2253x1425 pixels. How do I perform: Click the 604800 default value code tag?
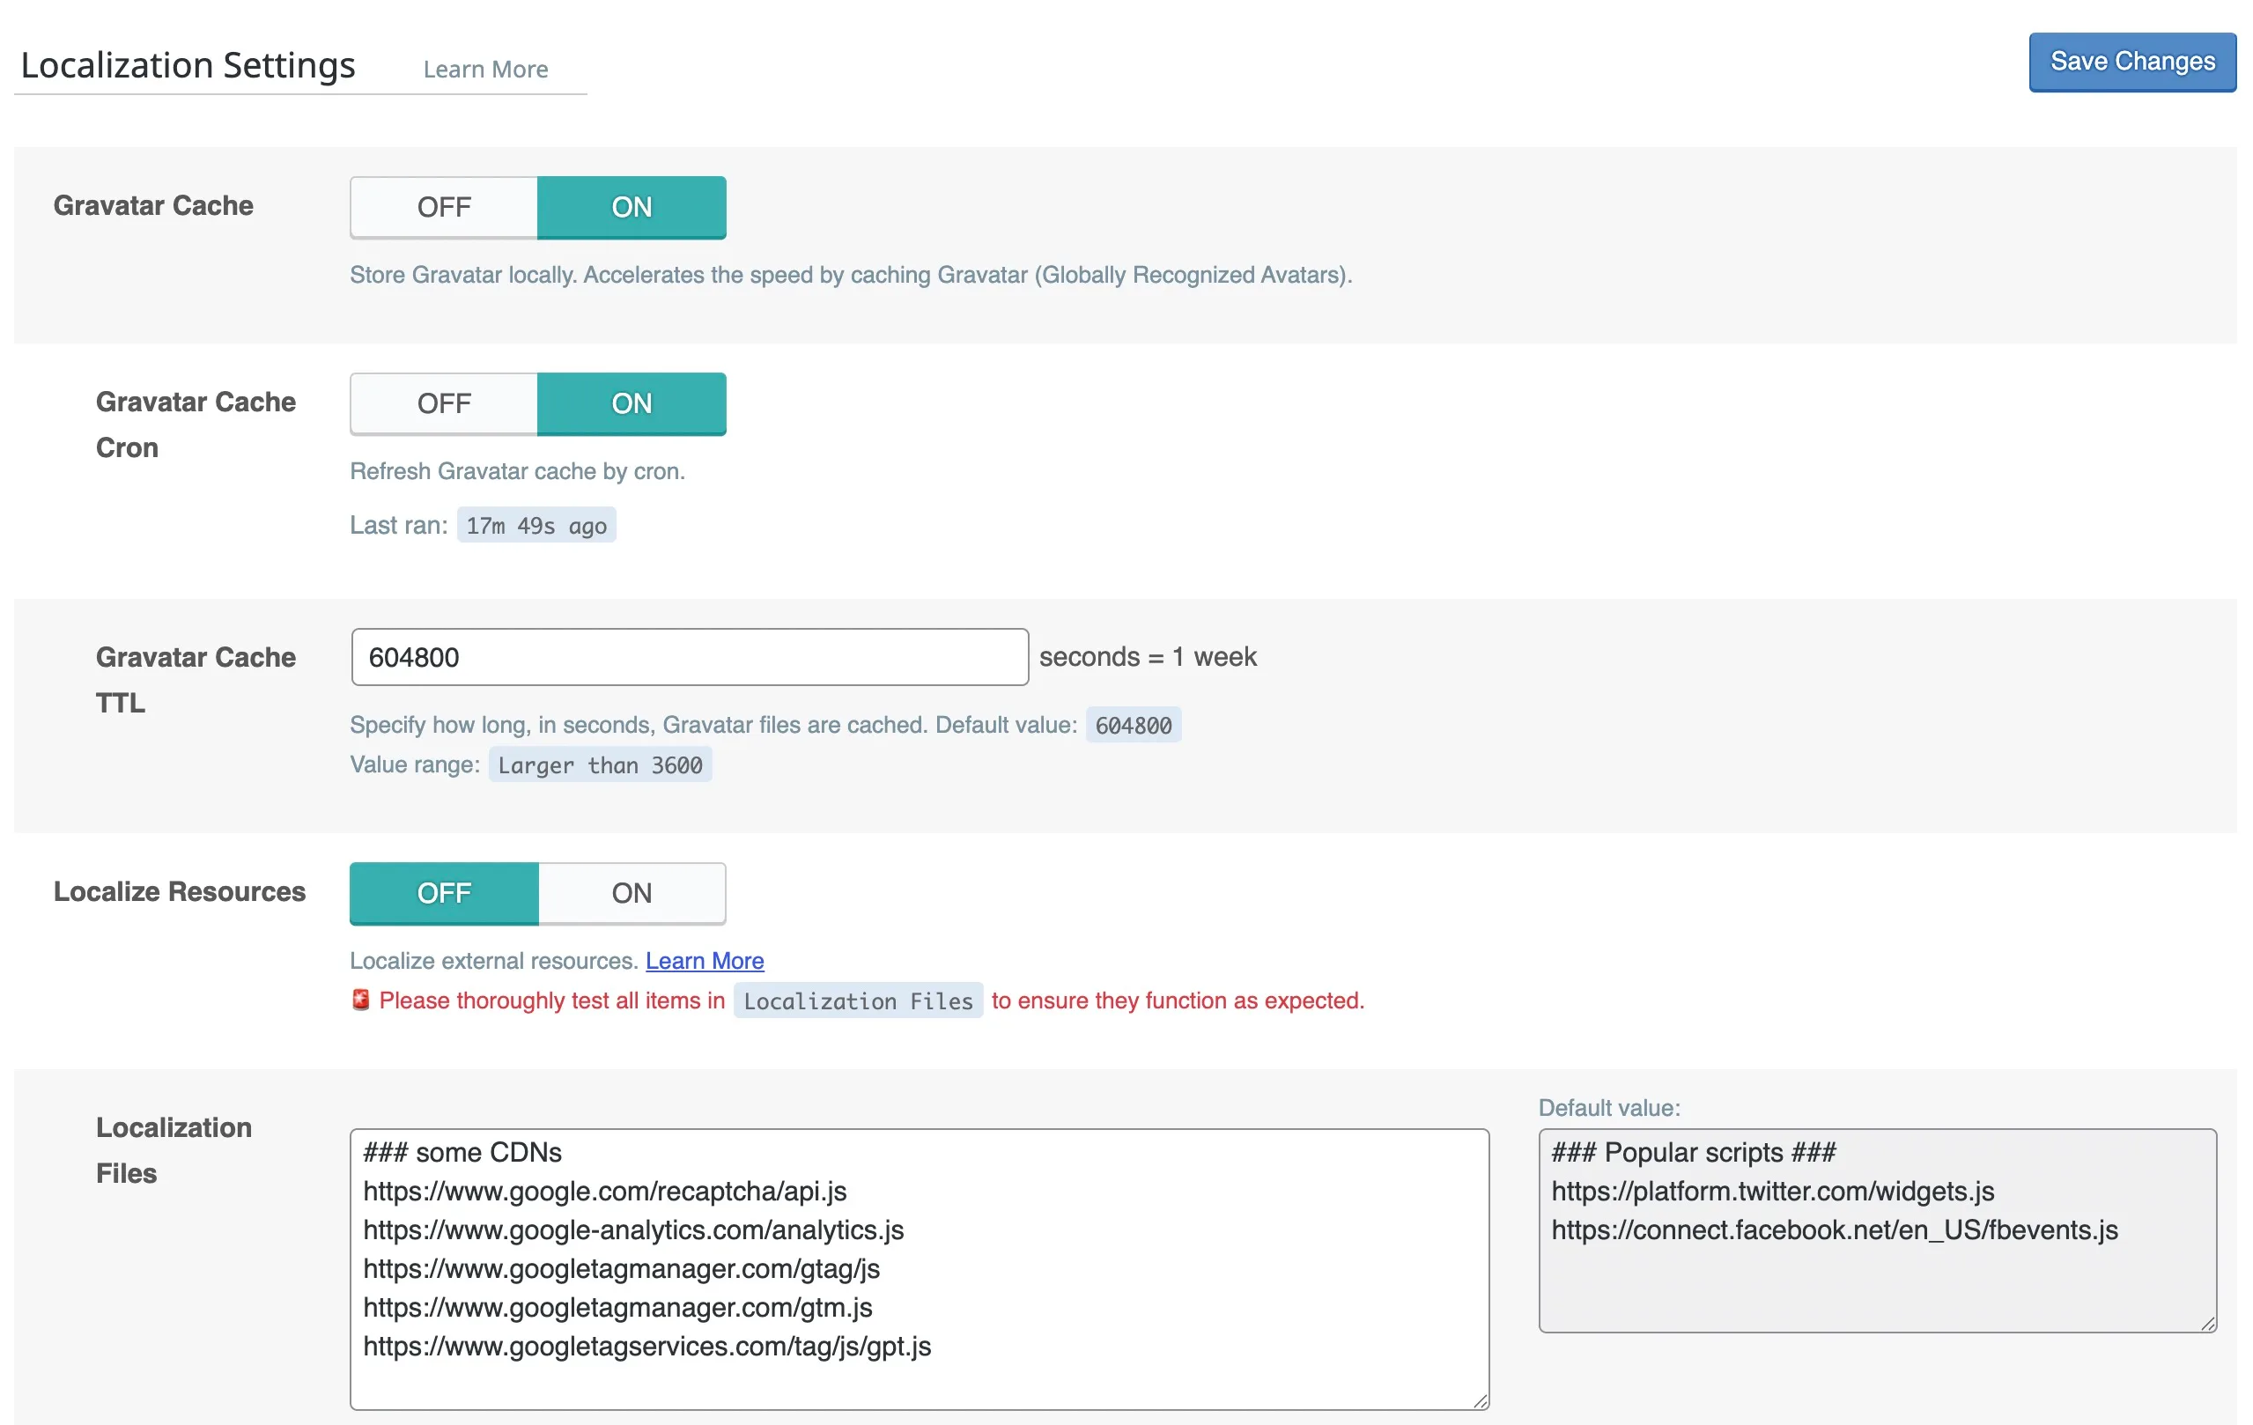(1133, 725)
